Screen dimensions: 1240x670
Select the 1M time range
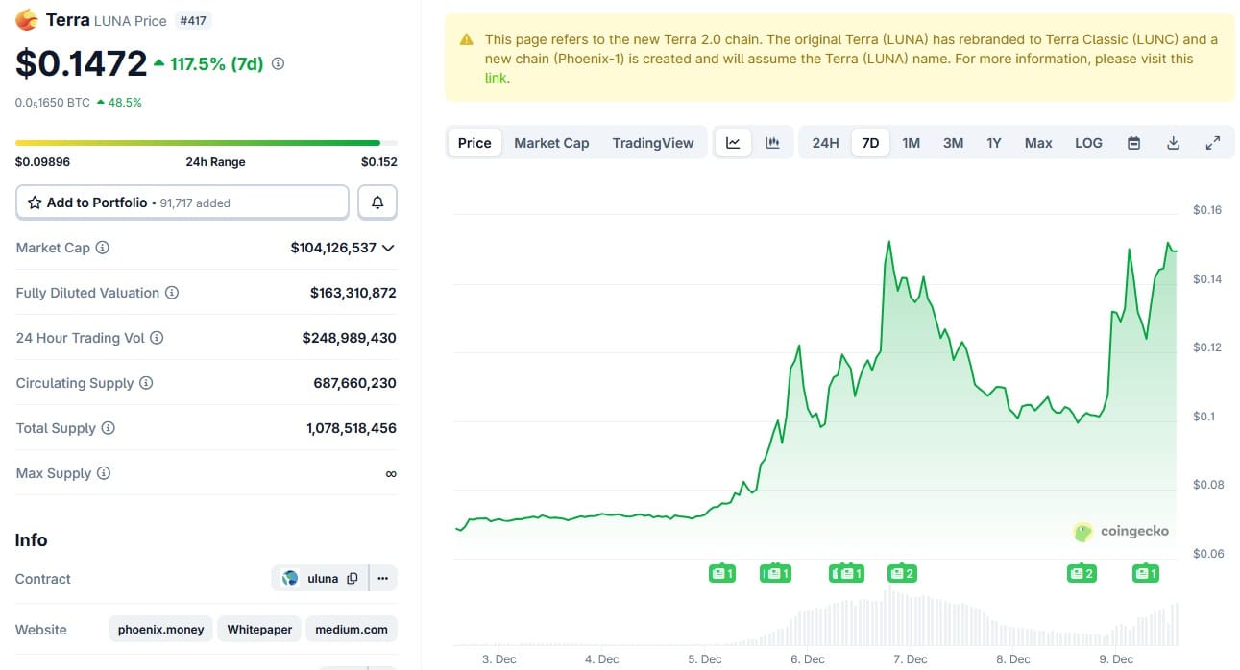point(911,143)
